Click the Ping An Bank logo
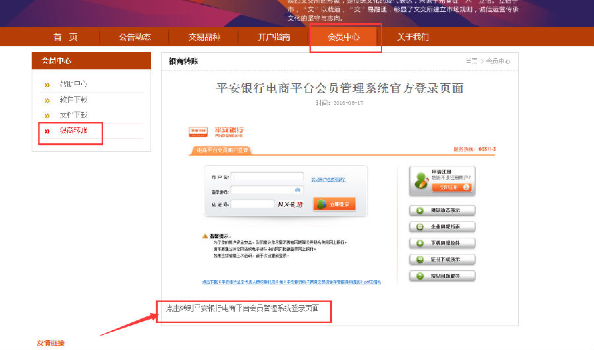 [216, 131]
